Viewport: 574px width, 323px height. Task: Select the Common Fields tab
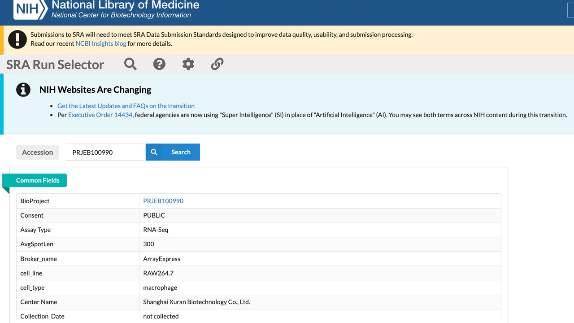pyautogui.click(x=38, y=180)
